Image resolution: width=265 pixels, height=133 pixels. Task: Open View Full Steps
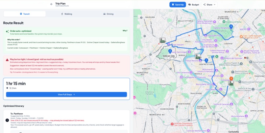pos(66,95)
